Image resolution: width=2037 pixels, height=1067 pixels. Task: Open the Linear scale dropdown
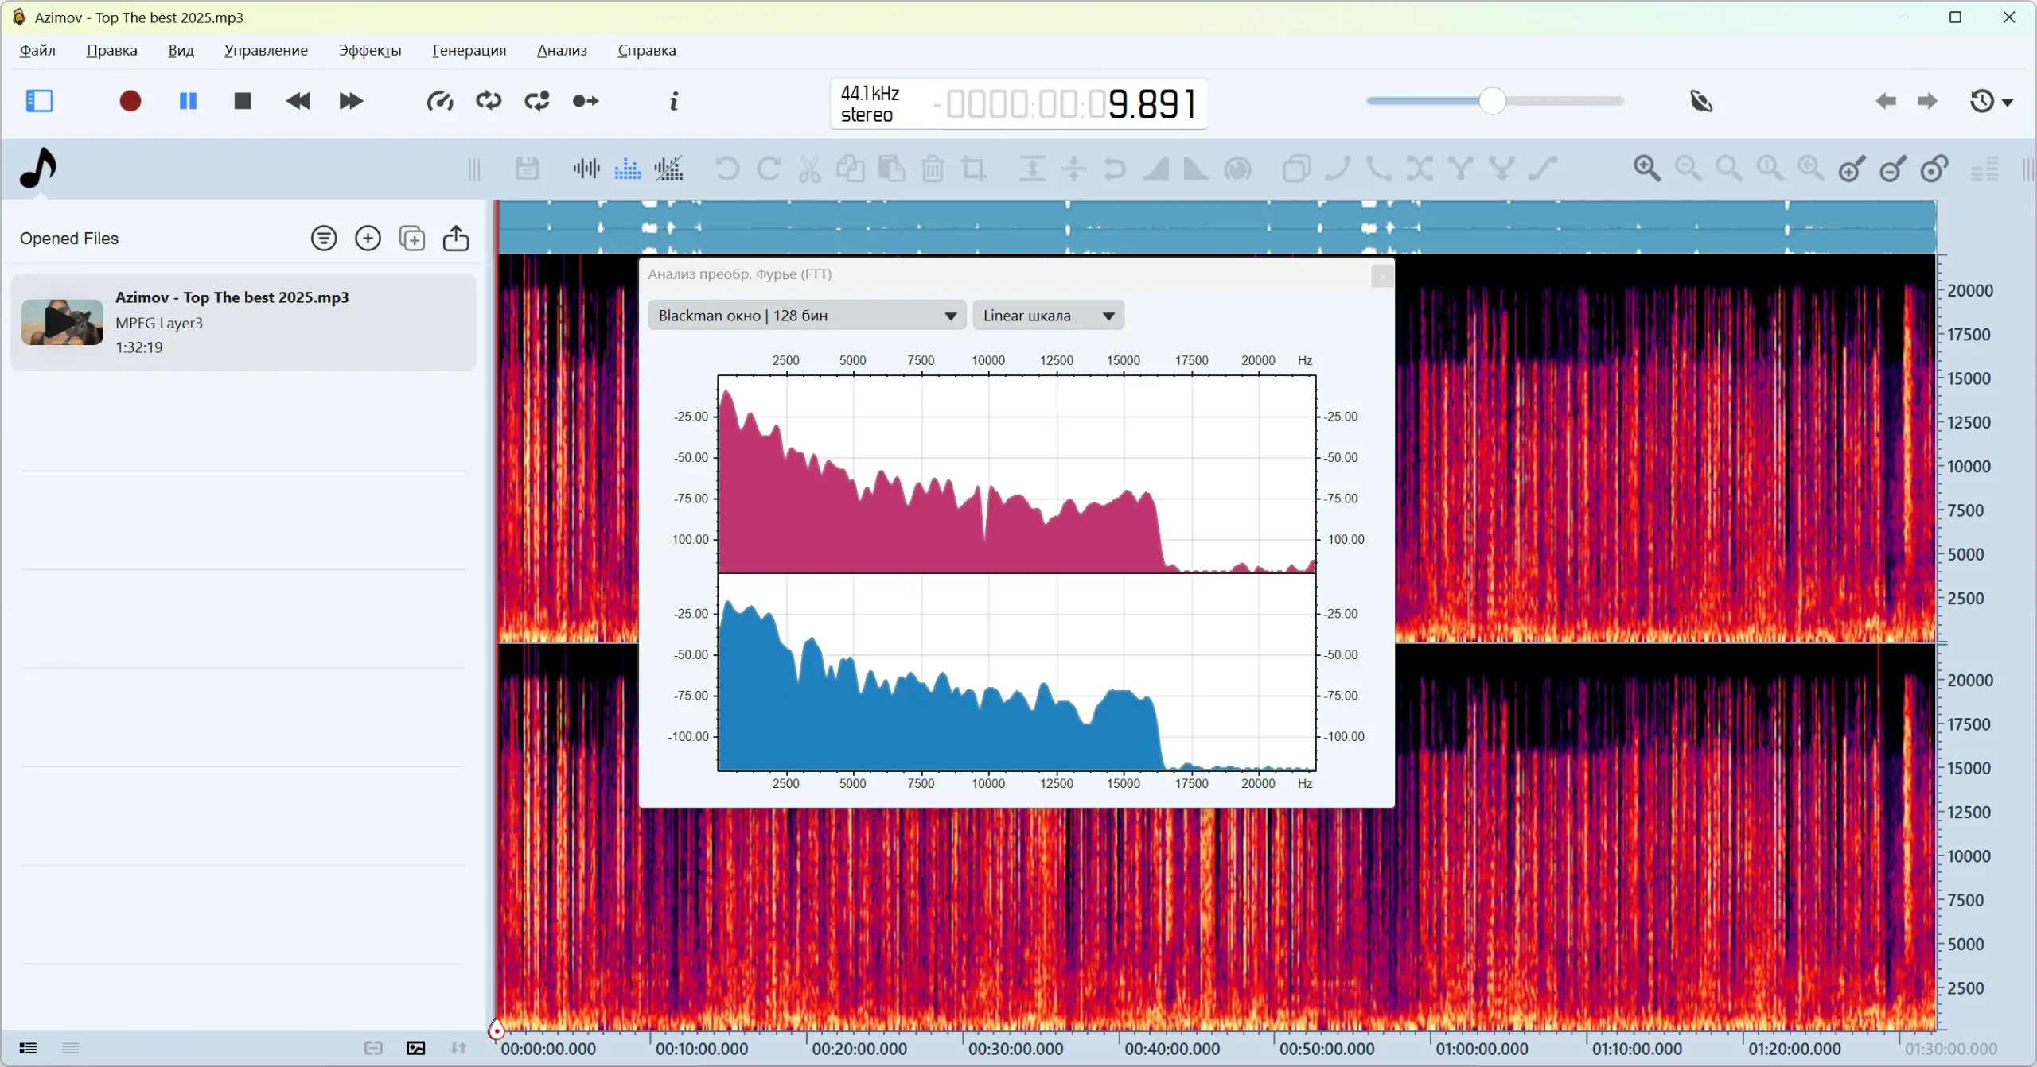coord(1047,316)
